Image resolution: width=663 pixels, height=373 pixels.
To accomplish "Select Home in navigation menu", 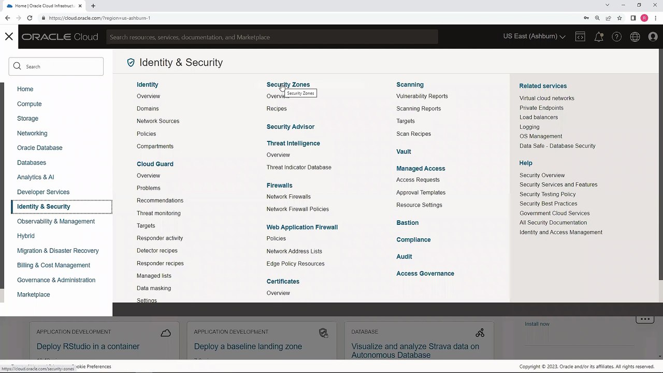I will pyautogui.click(x=25, y=89).
